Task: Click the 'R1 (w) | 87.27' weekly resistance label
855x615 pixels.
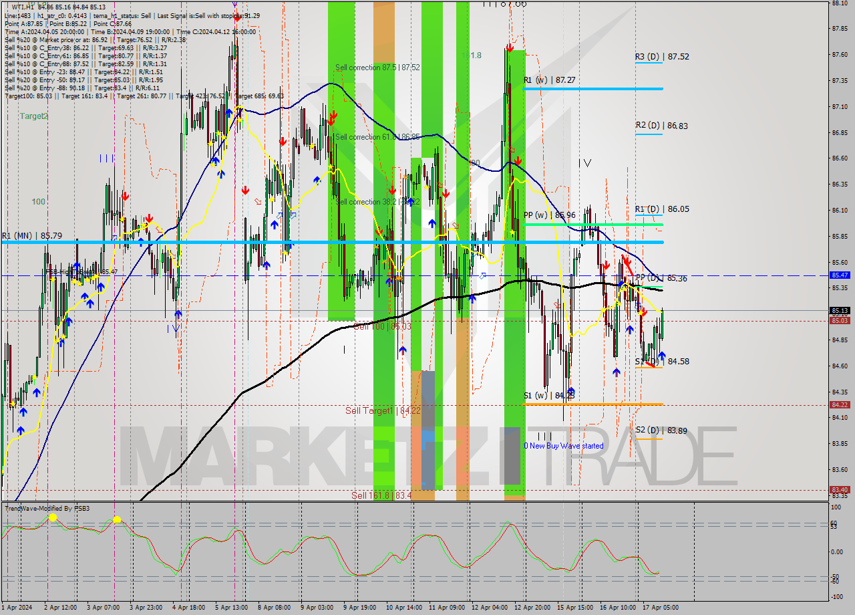Action: (x=550, y=80)
